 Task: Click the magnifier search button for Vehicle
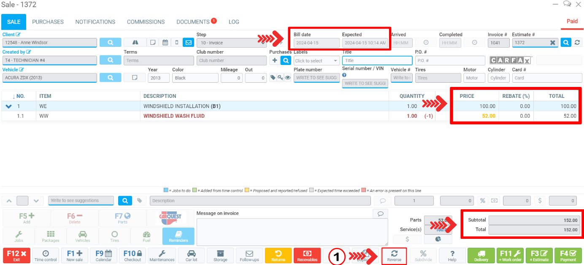(x=110, y=78)
